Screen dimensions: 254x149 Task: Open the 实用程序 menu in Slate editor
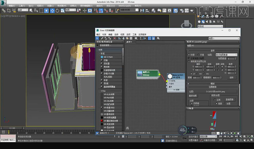point(142,34)
